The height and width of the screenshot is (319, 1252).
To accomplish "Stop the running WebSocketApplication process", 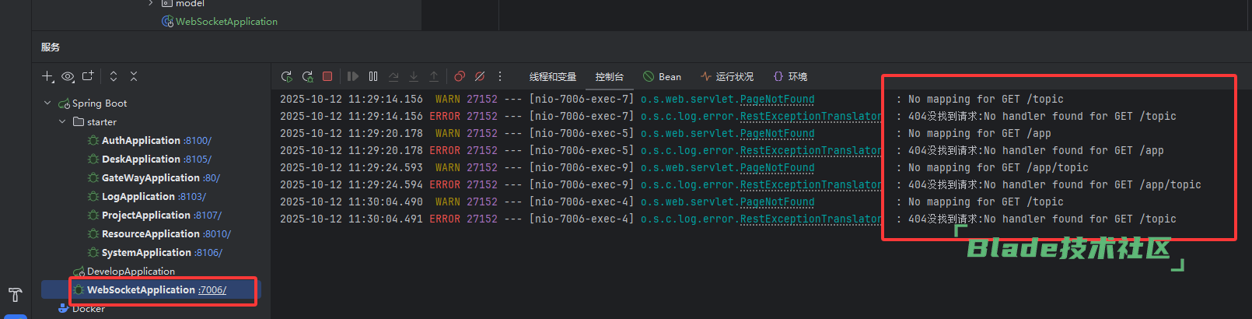I will (327, 76).
